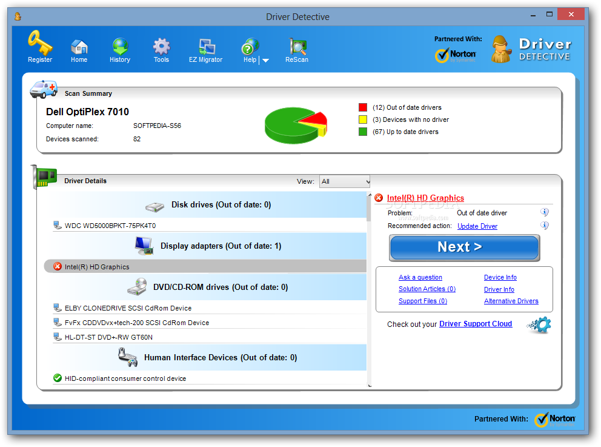Click ambulance Scan Summary icon
The width and height of the screenshot is (601, 447).
(44, 89)
